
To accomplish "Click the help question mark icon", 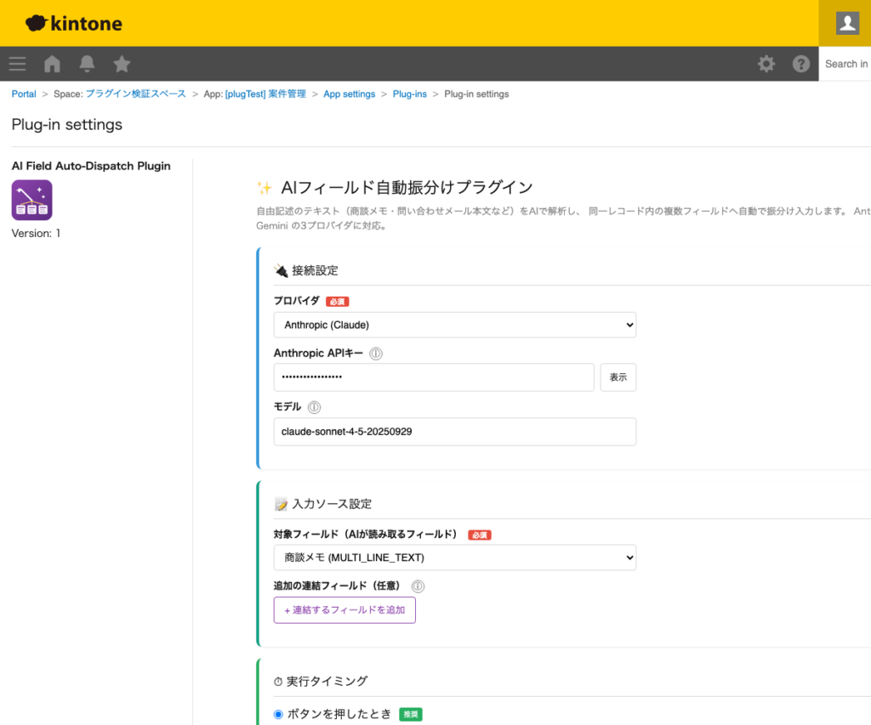I will 800,64.
